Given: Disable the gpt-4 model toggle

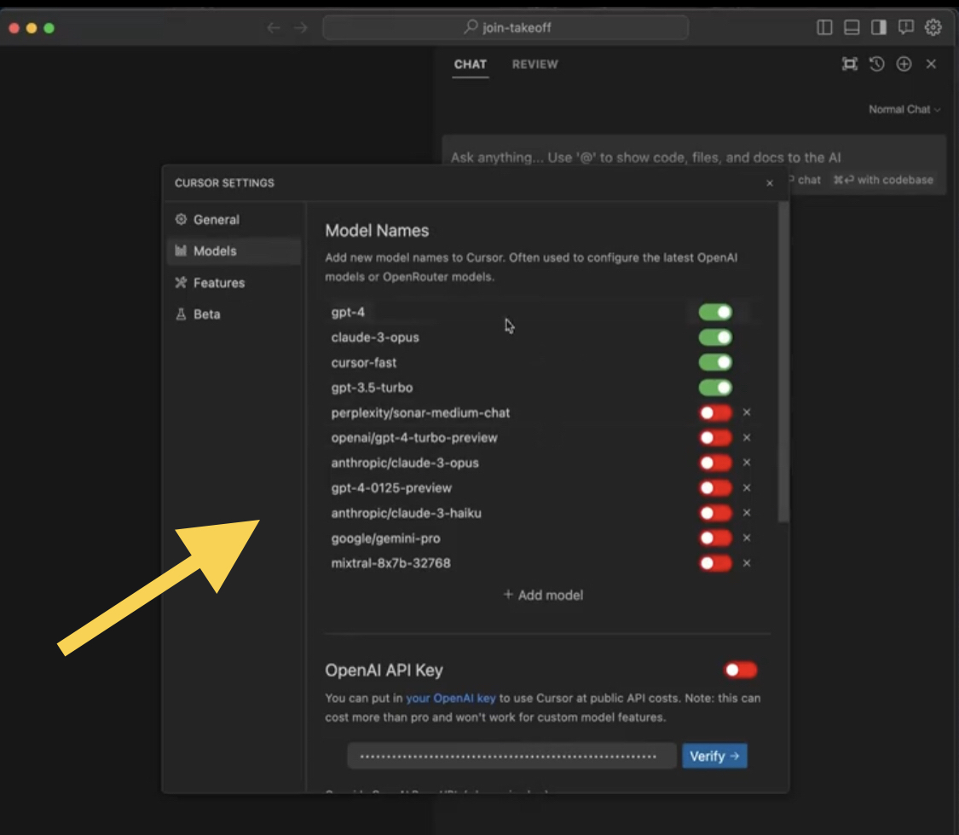Looking at the screenshot, I should (715, 313).
